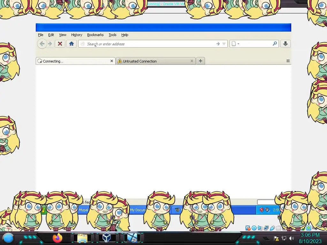327x245 pixels.
Task: Select the XP virtual machine taskbar icon
Action: pyautogui.click(x=132, y=238)
